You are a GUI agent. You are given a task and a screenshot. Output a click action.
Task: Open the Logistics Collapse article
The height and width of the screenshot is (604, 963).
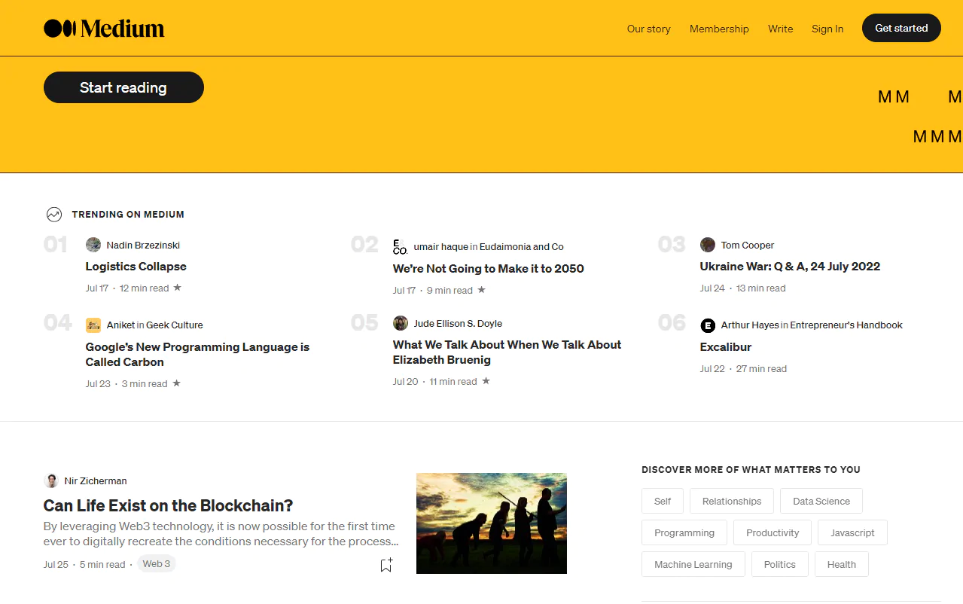[x=136, y=267]
